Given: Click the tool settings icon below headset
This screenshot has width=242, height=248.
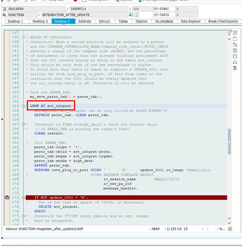Looking at the screenshot, I should pyautogui.click(x=235, y=68).
